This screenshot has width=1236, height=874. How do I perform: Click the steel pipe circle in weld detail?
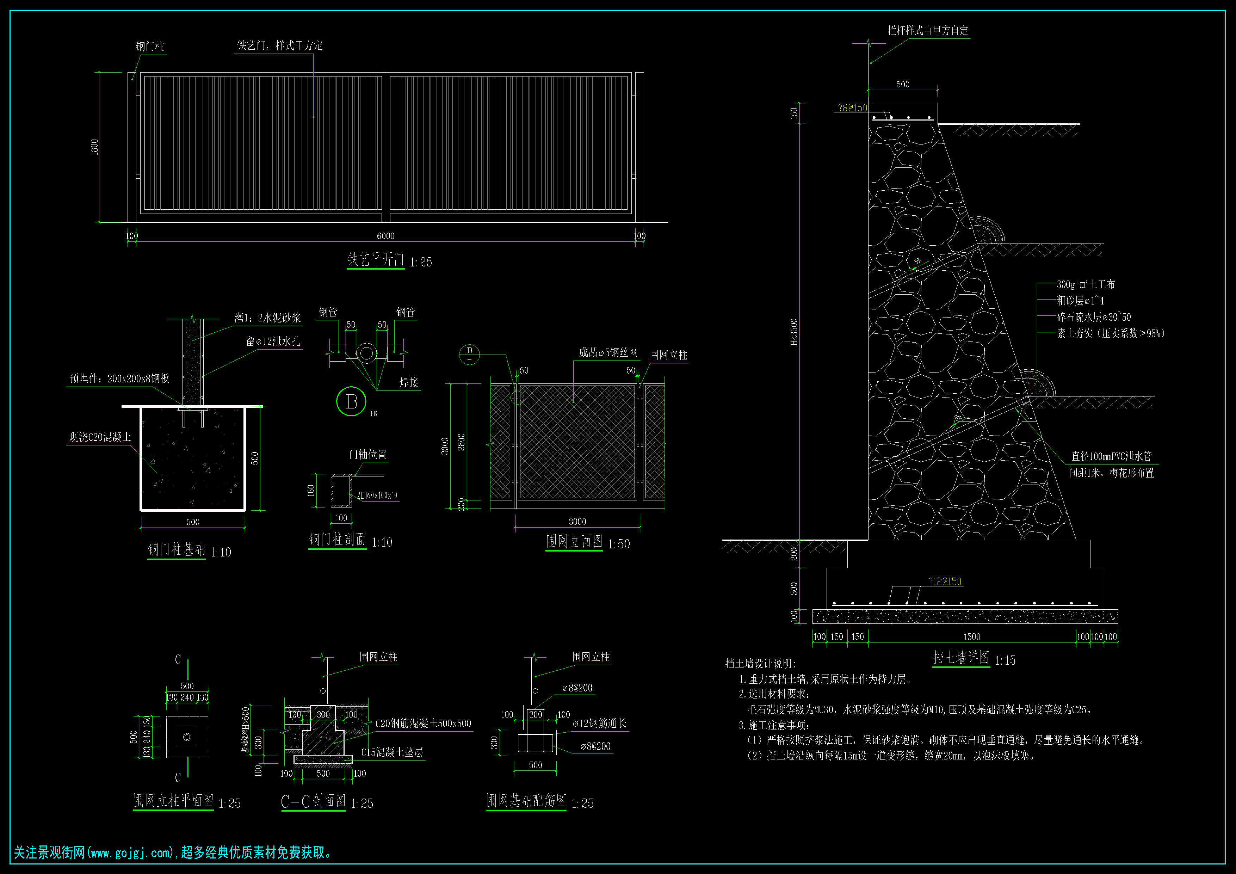click(x=366, y=353)
